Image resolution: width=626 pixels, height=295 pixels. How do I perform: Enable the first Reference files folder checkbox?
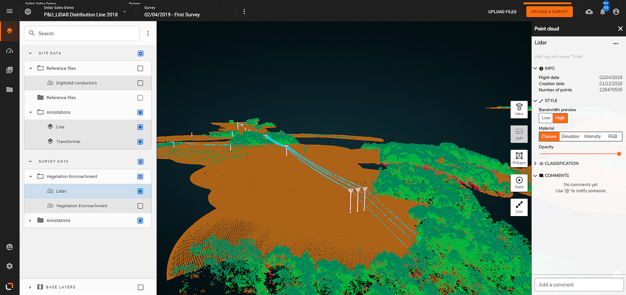pos(140,68)
